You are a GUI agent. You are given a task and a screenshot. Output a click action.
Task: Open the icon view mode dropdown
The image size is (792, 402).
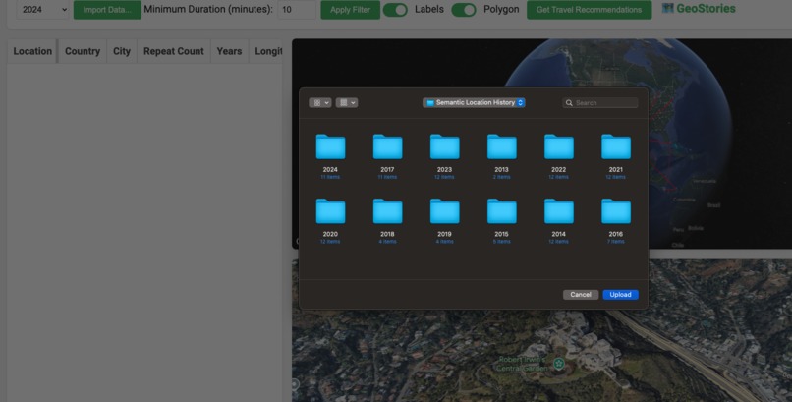coord(320,103)
